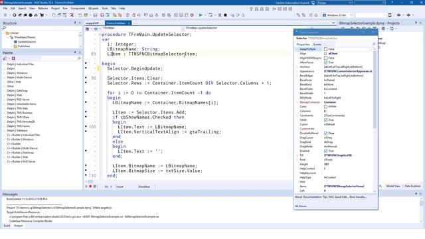425x239 pixels.
Task: Open the File menu
Action: point(5,9)
